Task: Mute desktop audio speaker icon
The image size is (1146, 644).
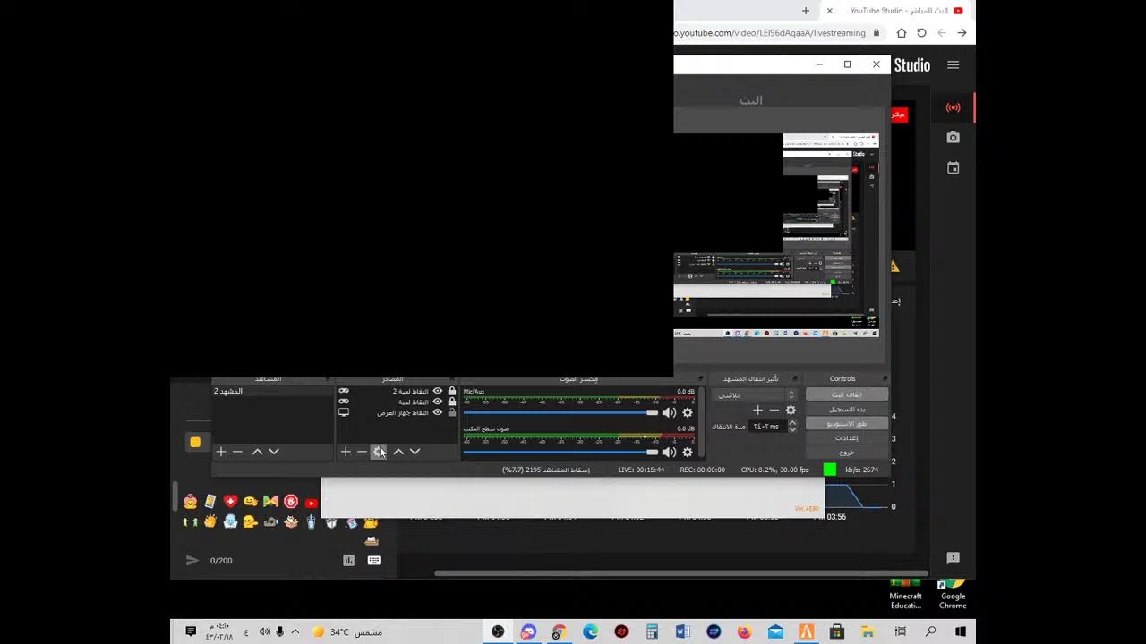Action: tap(669, 452)
